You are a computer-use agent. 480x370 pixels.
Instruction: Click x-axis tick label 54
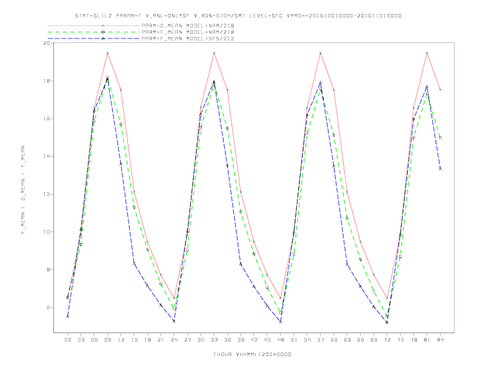pyautogui.click(x=307, y=340)
